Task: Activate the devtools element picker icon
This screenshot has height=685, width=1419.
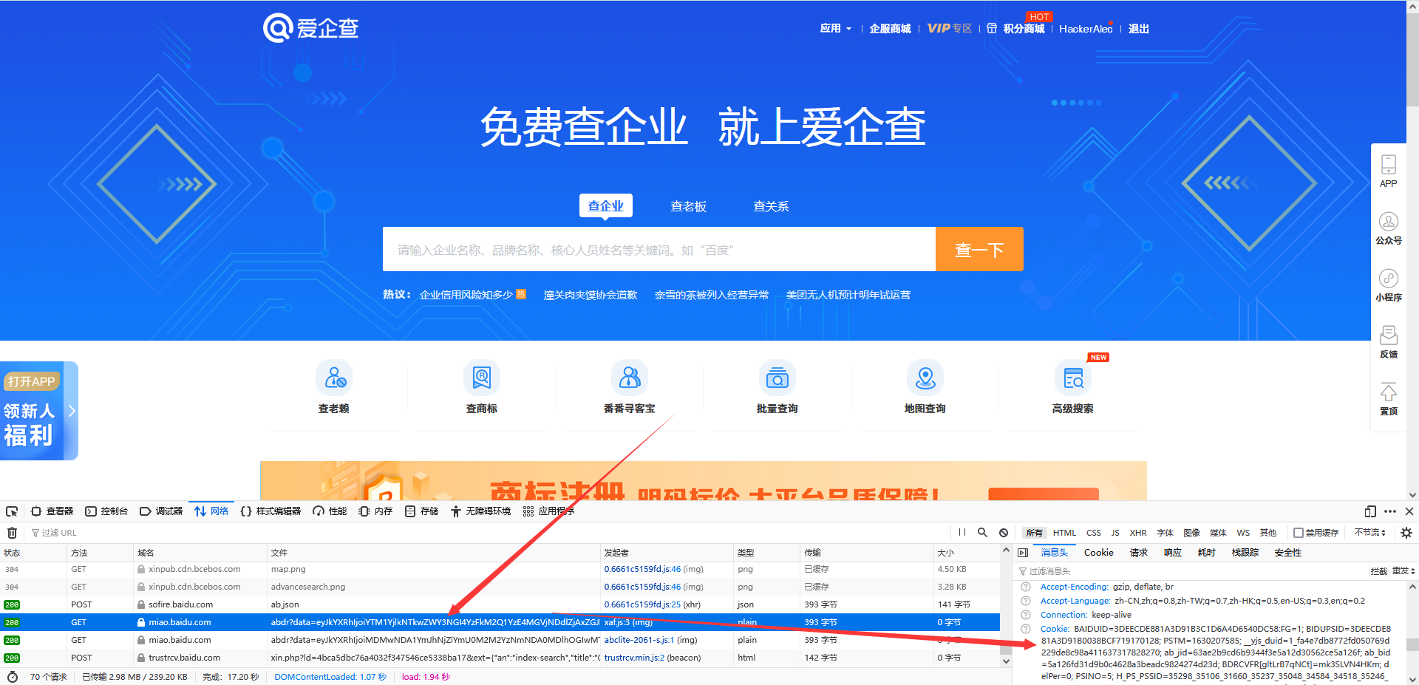Action: point(12,511)
